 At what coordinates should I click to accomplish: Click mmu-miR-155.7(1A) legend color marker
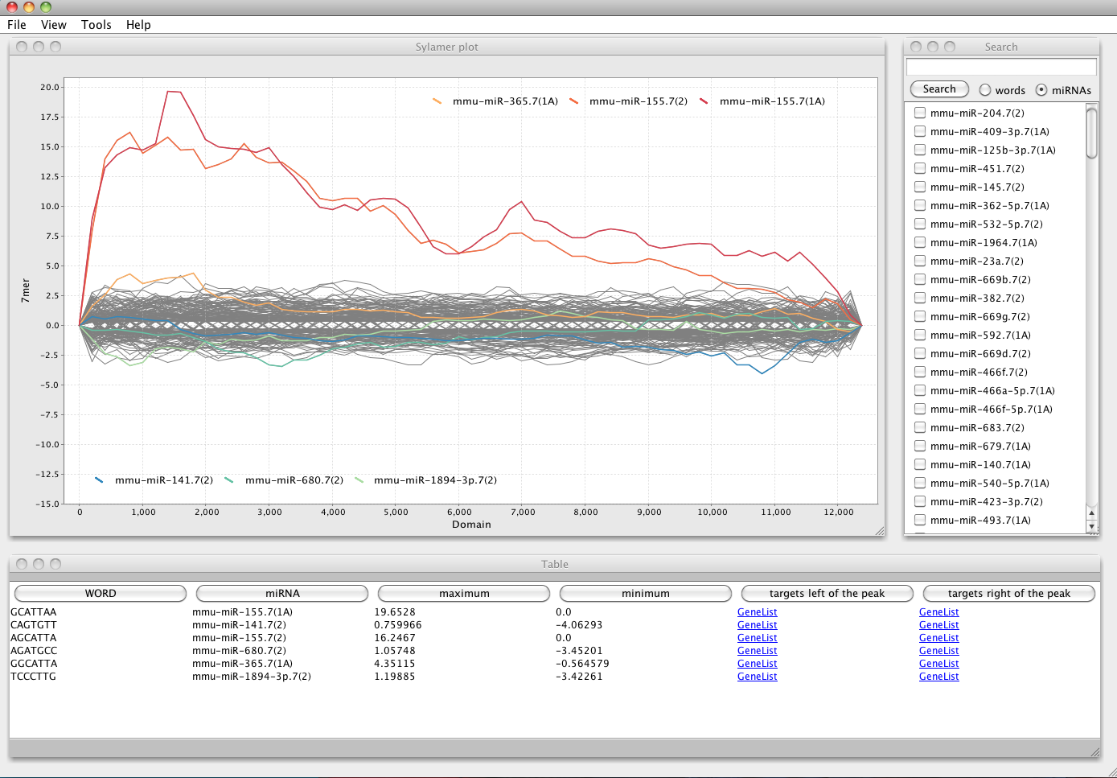click(704, 101)
